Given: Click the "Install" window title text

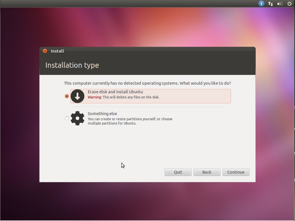Looking at the screenshot, I should (57, 51).
